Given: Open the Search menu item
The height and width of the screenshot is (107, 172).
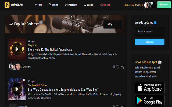Looking at the screenshot, I should coord(89,5).
